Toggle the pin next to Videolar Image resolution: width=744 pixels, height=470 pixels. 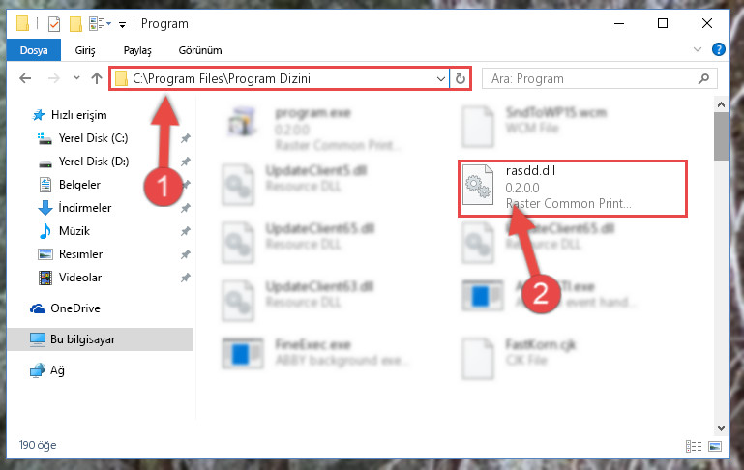186,278
